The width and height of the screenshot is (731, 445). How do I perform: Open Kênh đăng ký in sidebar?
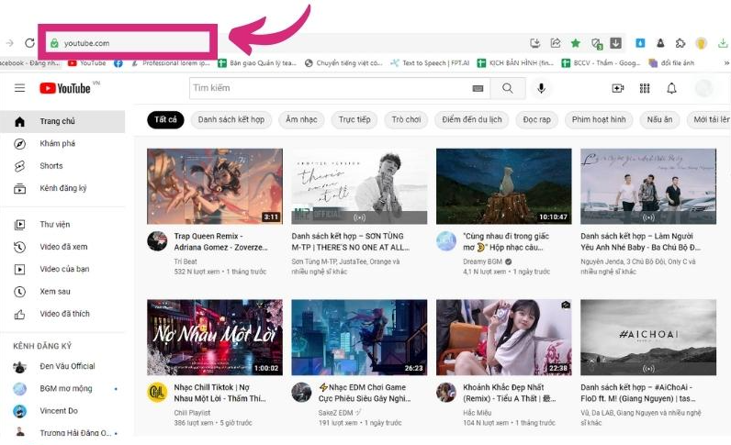point(62,188)
